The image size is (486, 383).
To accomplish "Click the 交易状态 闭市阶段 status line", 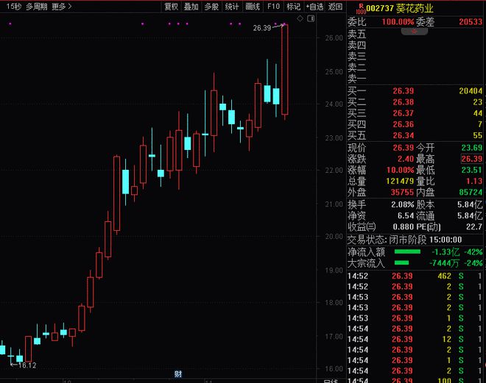I will pos(404,240).
